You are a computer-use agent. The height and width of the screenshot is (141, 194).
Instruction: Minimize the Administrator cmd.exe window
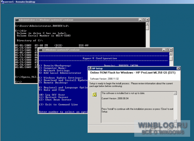click(x=140, y=20)
